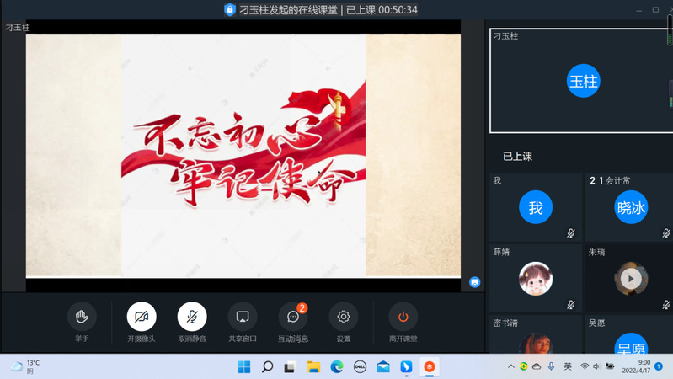The image size is (673, 379).
Task: Leave class with 离开课堂 button
Action: point(403,317)
